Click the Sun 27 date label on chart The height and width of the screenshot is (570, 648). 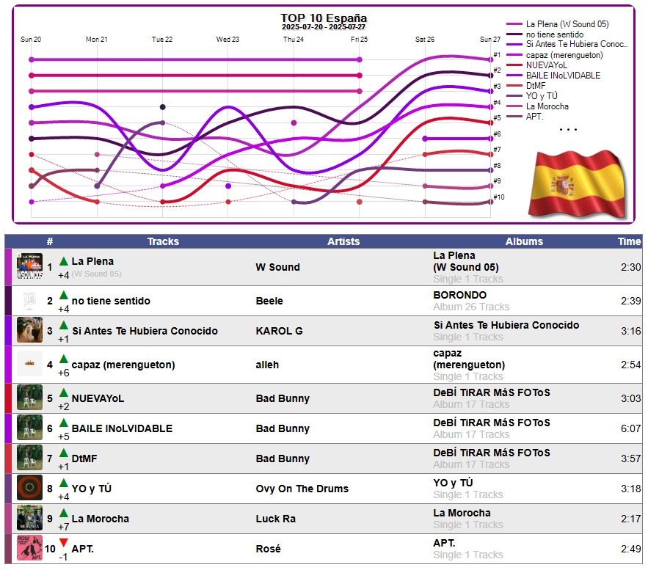[x=489, y=40]
